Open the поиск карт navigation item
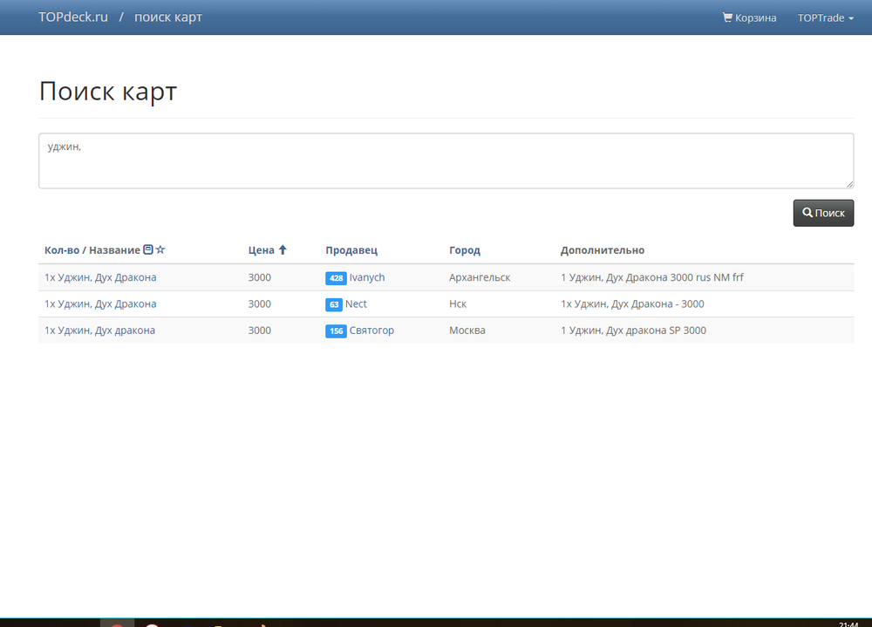 167,17
